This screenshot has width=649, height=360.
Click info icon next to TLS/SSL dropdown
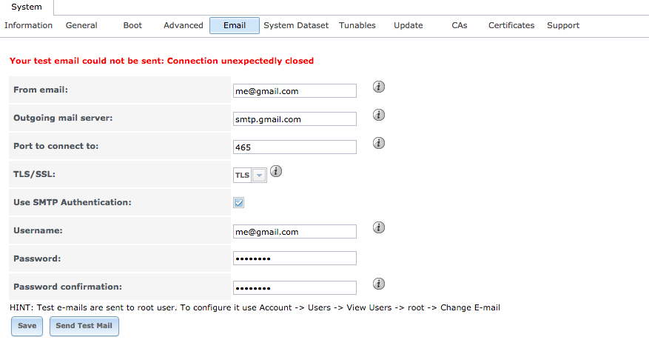coord(276,171)
